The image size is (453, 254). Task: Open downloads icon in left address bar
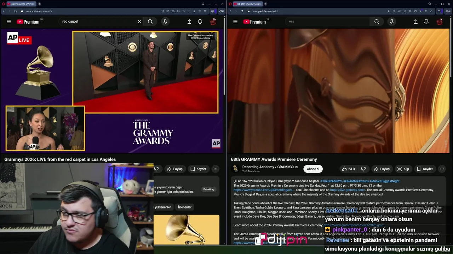tap(194, 11)
